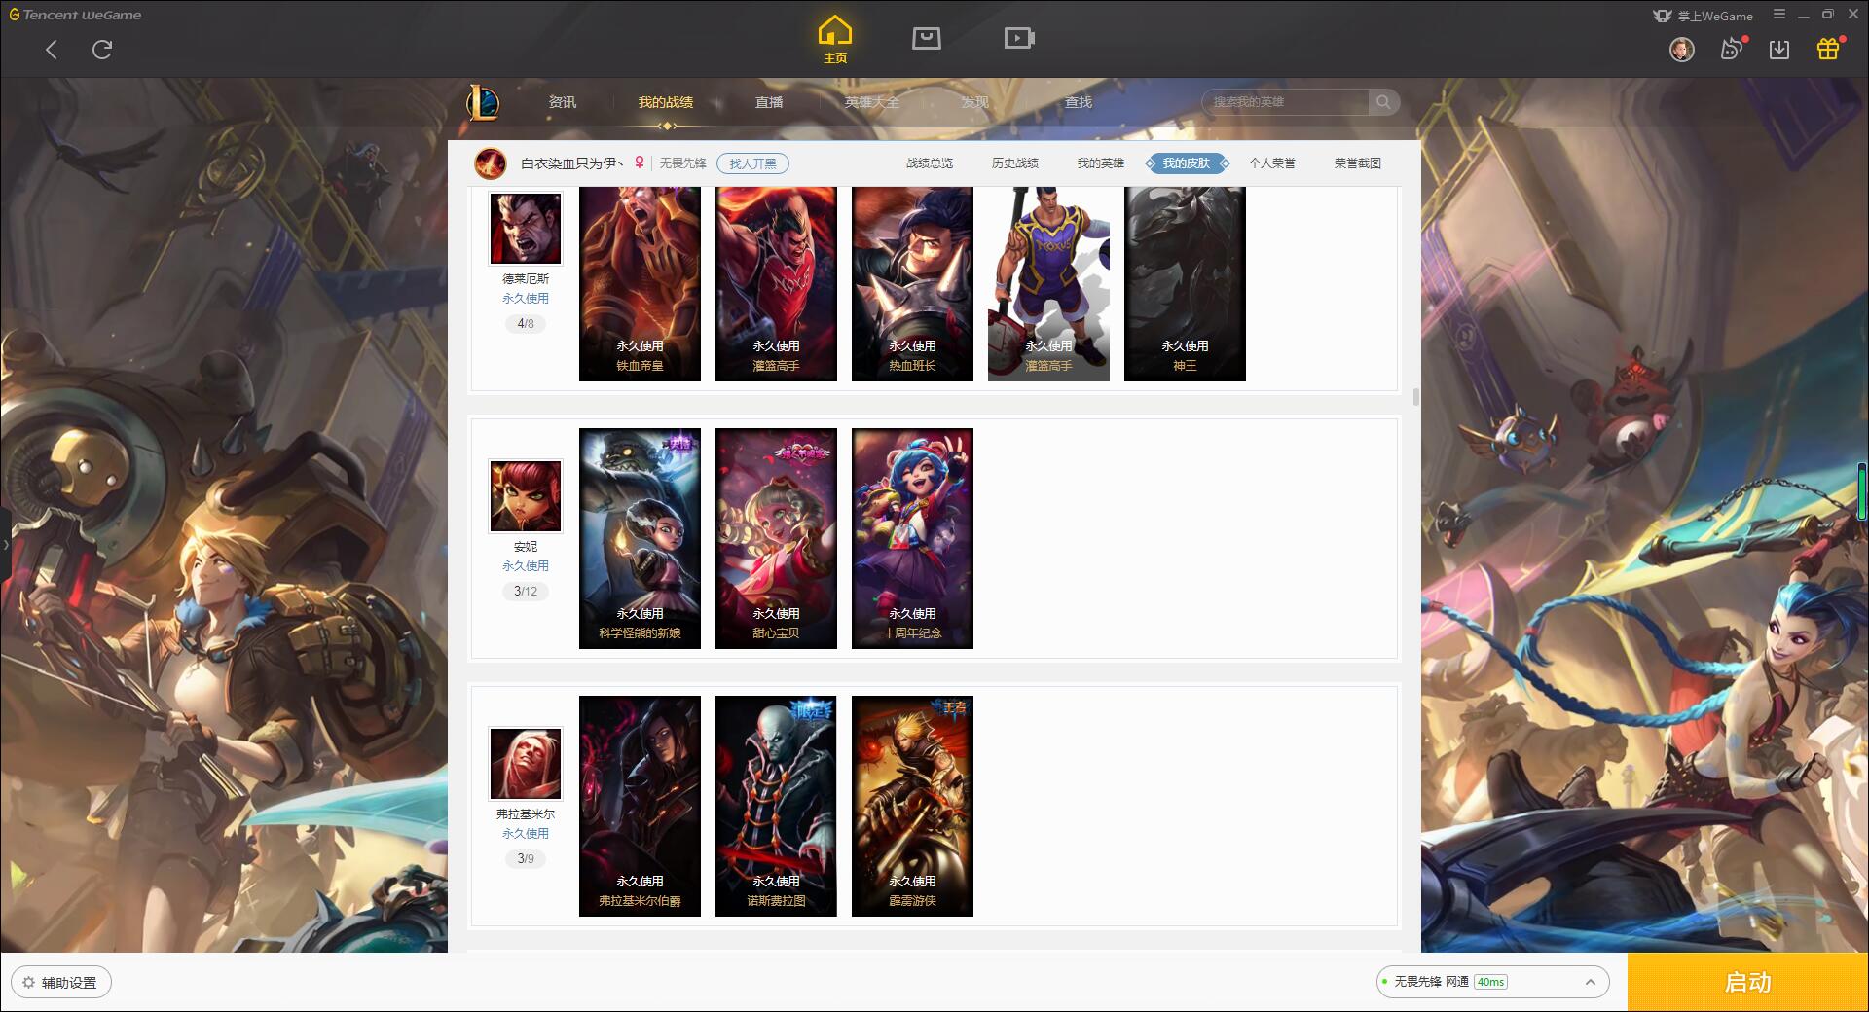Image resolution: width=1869 pixels, height=1012 pixels.
Task: Open 十周年纪念 skin card
Action: pos(912,538)
